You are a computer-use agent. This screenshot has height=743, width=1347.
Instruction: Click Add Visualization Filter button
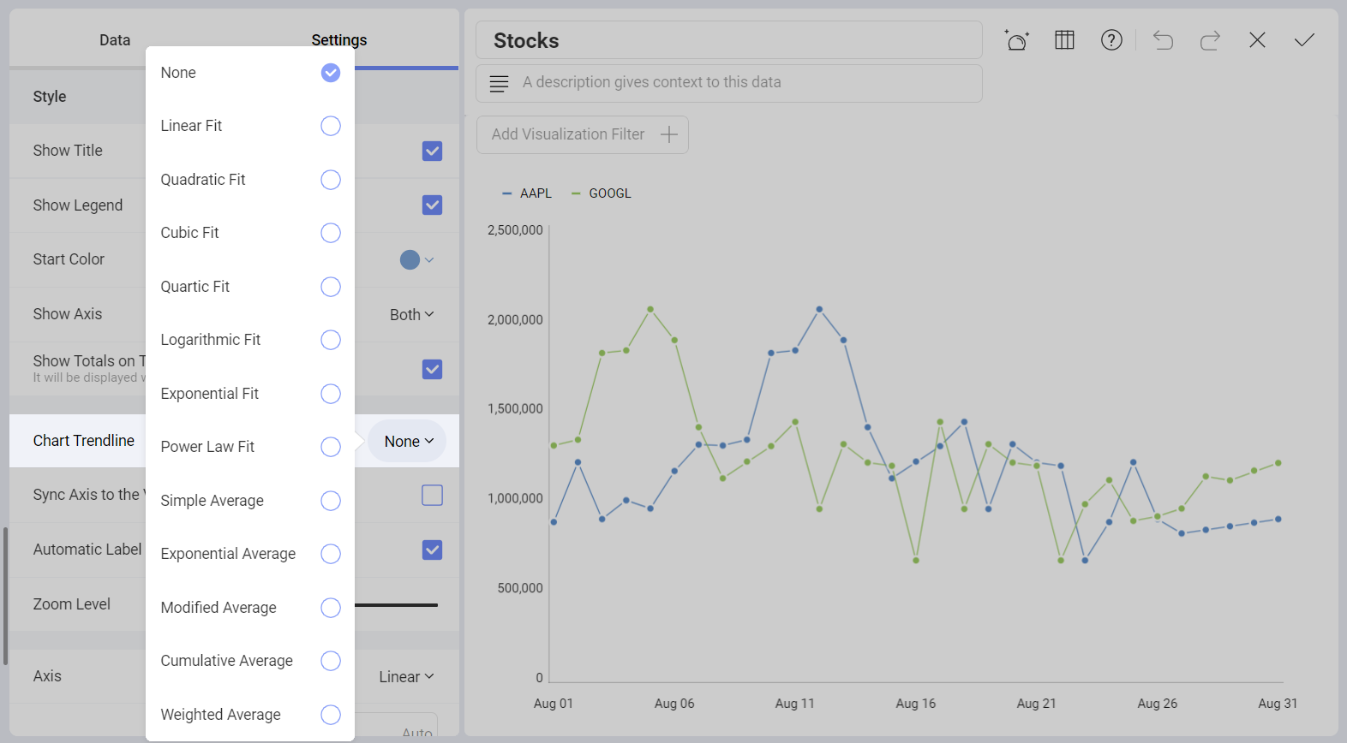583,134
